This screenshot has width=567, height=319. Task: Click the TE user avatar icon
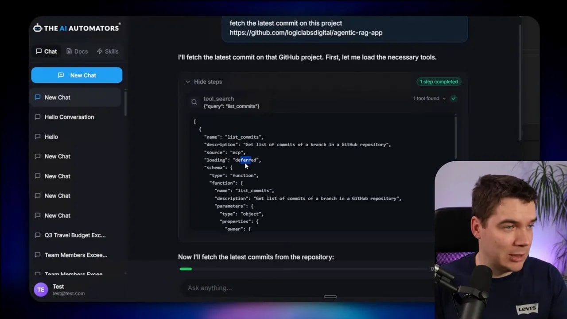coord(41,290)
